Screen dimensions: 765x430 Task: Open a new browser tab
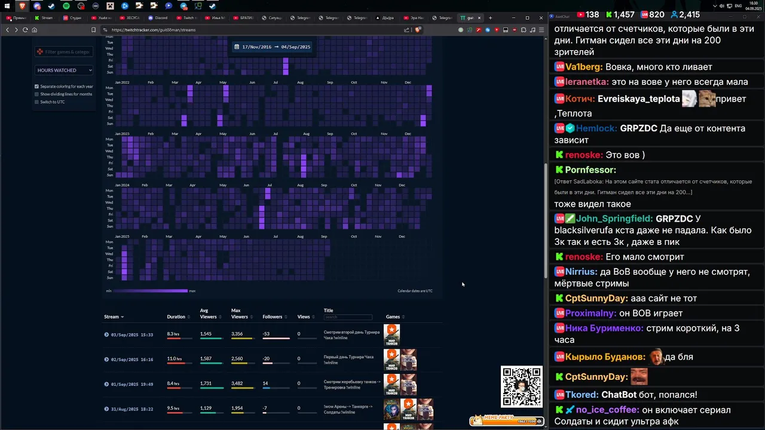[490, 18]
